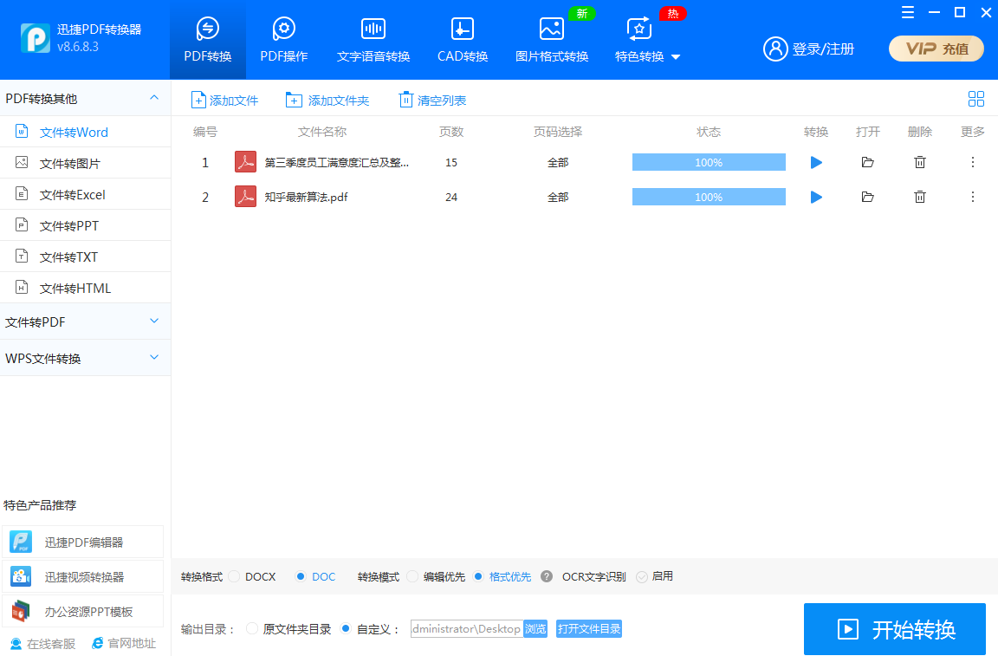Image resolution: width=998 pixels, height=656 pixels.
Task: Collapse the PDF转换其他 section
Action: [x=154, y=98]
